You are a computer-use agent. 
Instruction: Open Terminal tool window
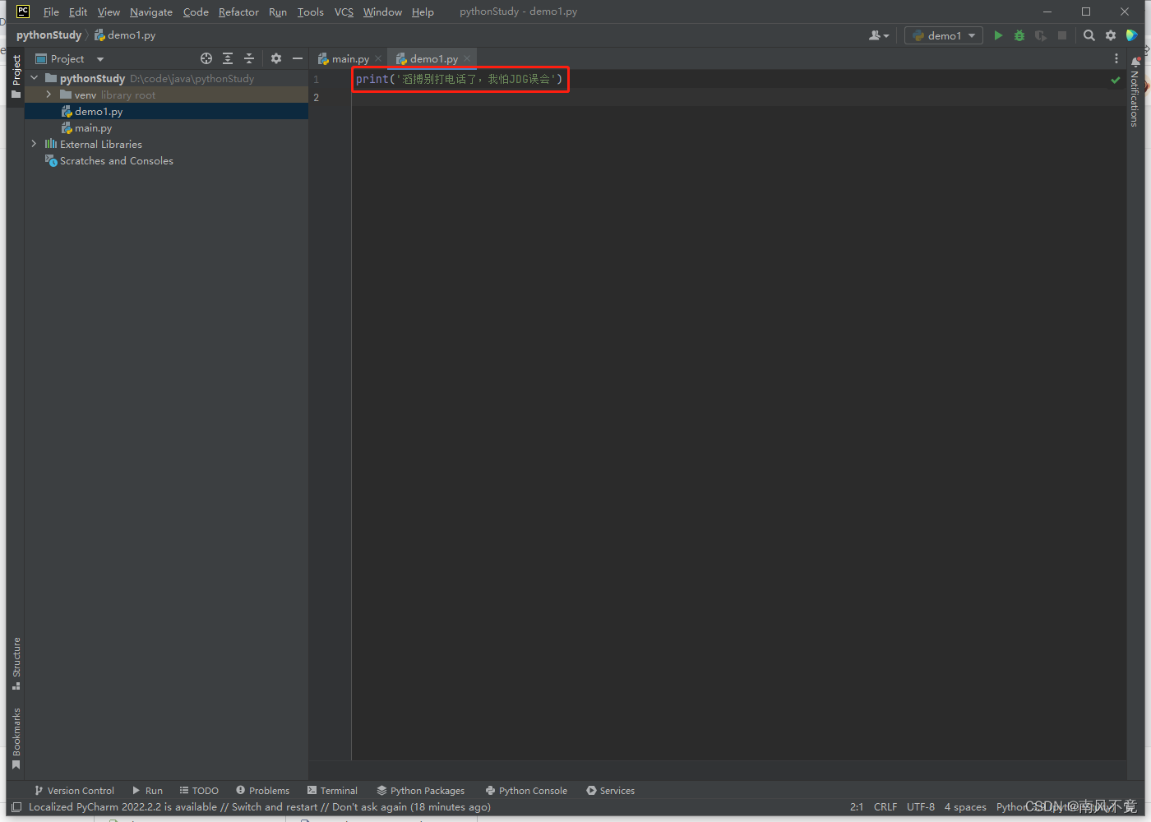pyautogui.click(x=333, y=791)
